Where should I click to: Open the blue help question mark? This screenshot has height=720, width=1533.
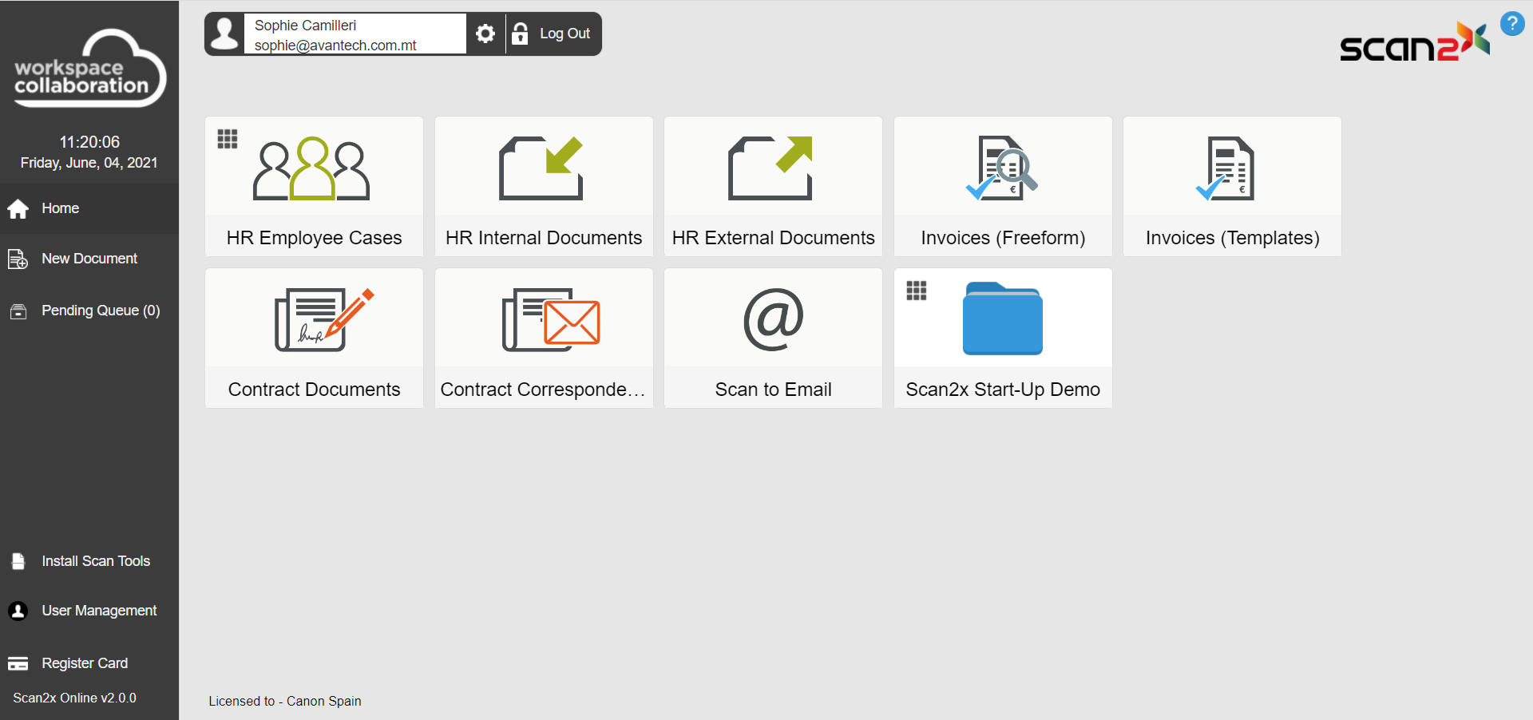1511,24
